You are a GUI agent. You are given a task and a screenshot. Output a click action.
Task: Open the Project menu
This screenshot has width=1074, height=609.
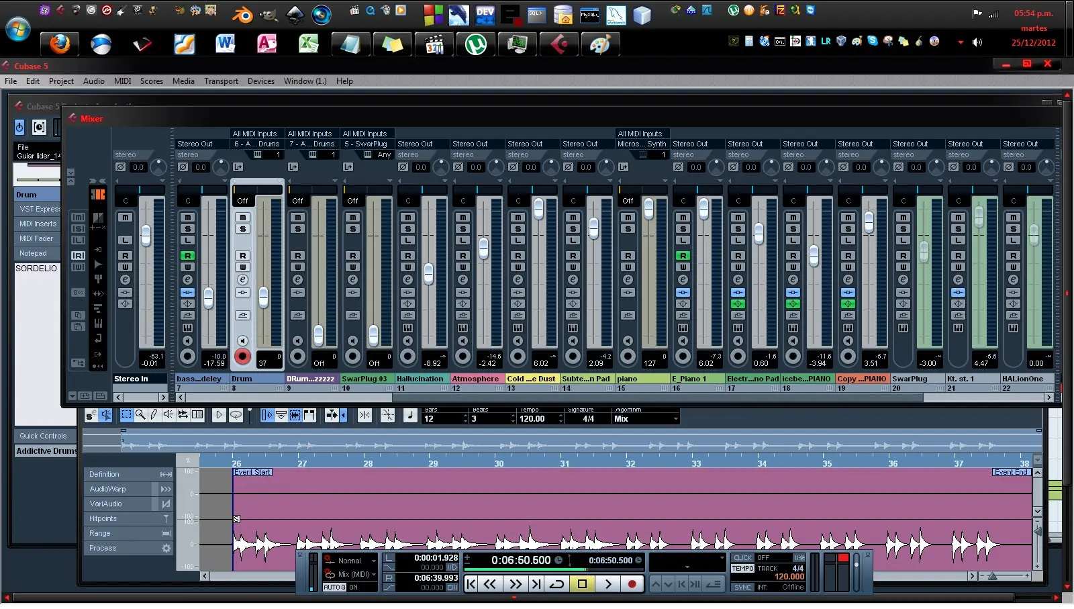tap(61, 81)
